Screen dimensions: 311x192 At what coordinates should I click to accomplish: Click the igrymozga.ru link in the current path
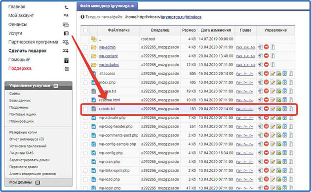click(173, 17)
